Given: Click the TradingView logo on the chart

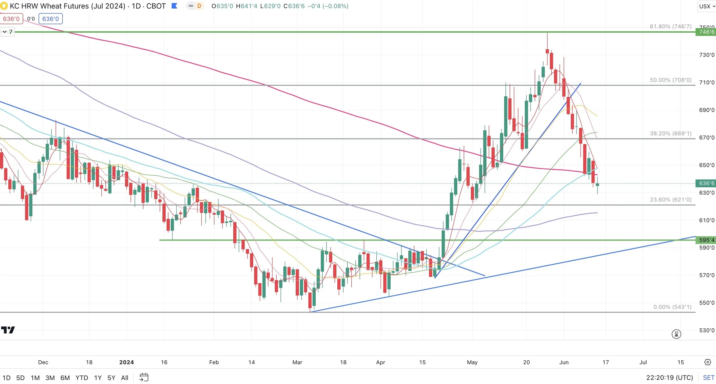Looking at the screenshot, I should point(8,330).
